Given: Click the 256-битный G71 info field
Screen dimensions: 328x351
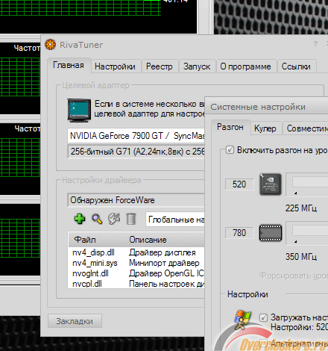Looking at the screenshot, I should (x=136, y=152).
